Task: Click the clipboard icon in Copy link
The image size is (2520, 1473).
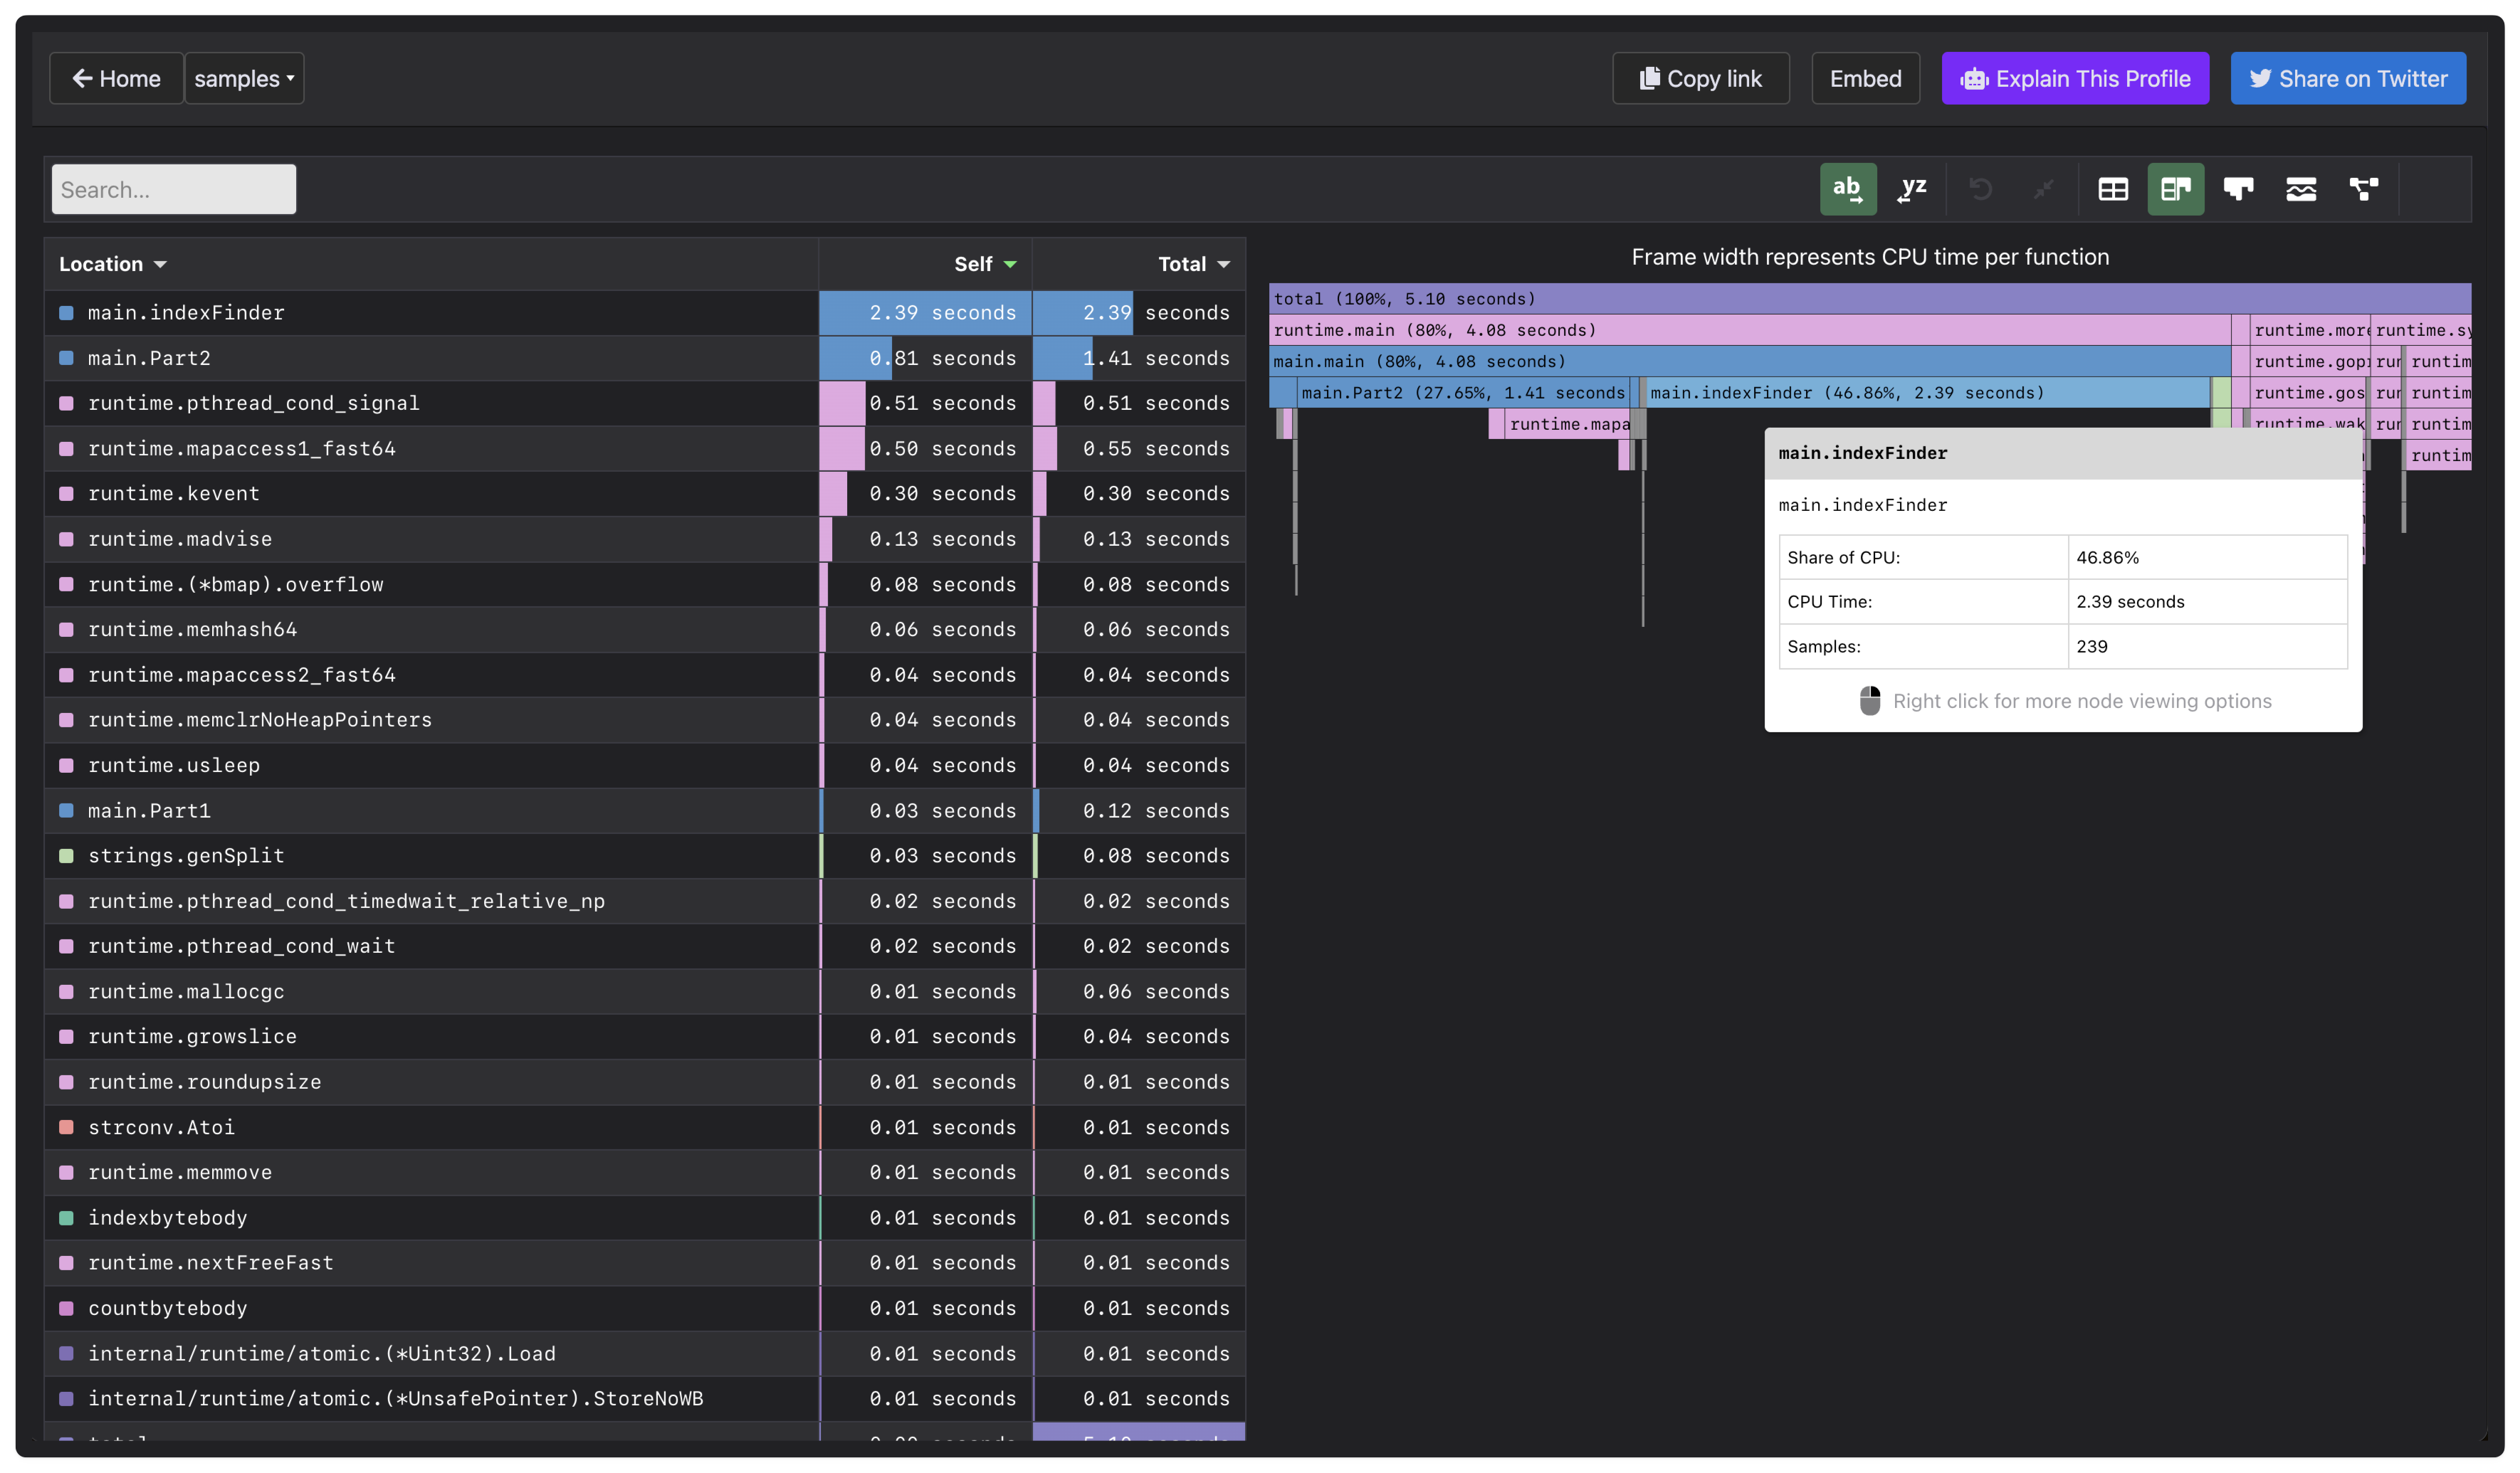Action: click(x=1649, y=78)
